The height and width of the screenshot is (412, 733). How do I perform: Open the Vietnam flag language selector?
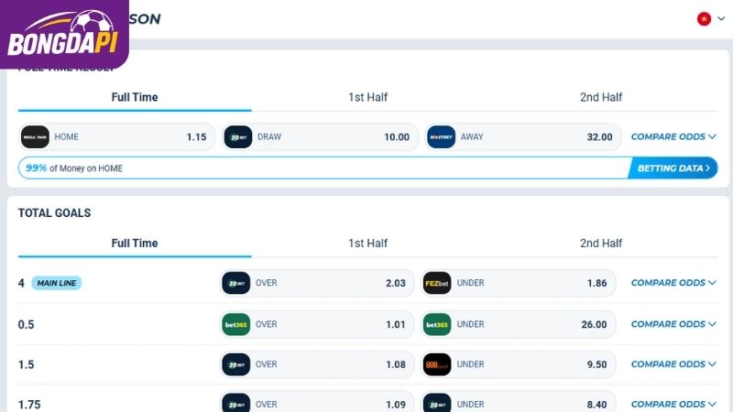tap(711, 18)
